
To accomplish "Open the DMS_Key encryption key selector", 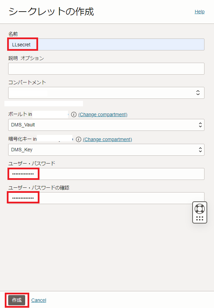I will pyautogui.click(x=106, y=150).
